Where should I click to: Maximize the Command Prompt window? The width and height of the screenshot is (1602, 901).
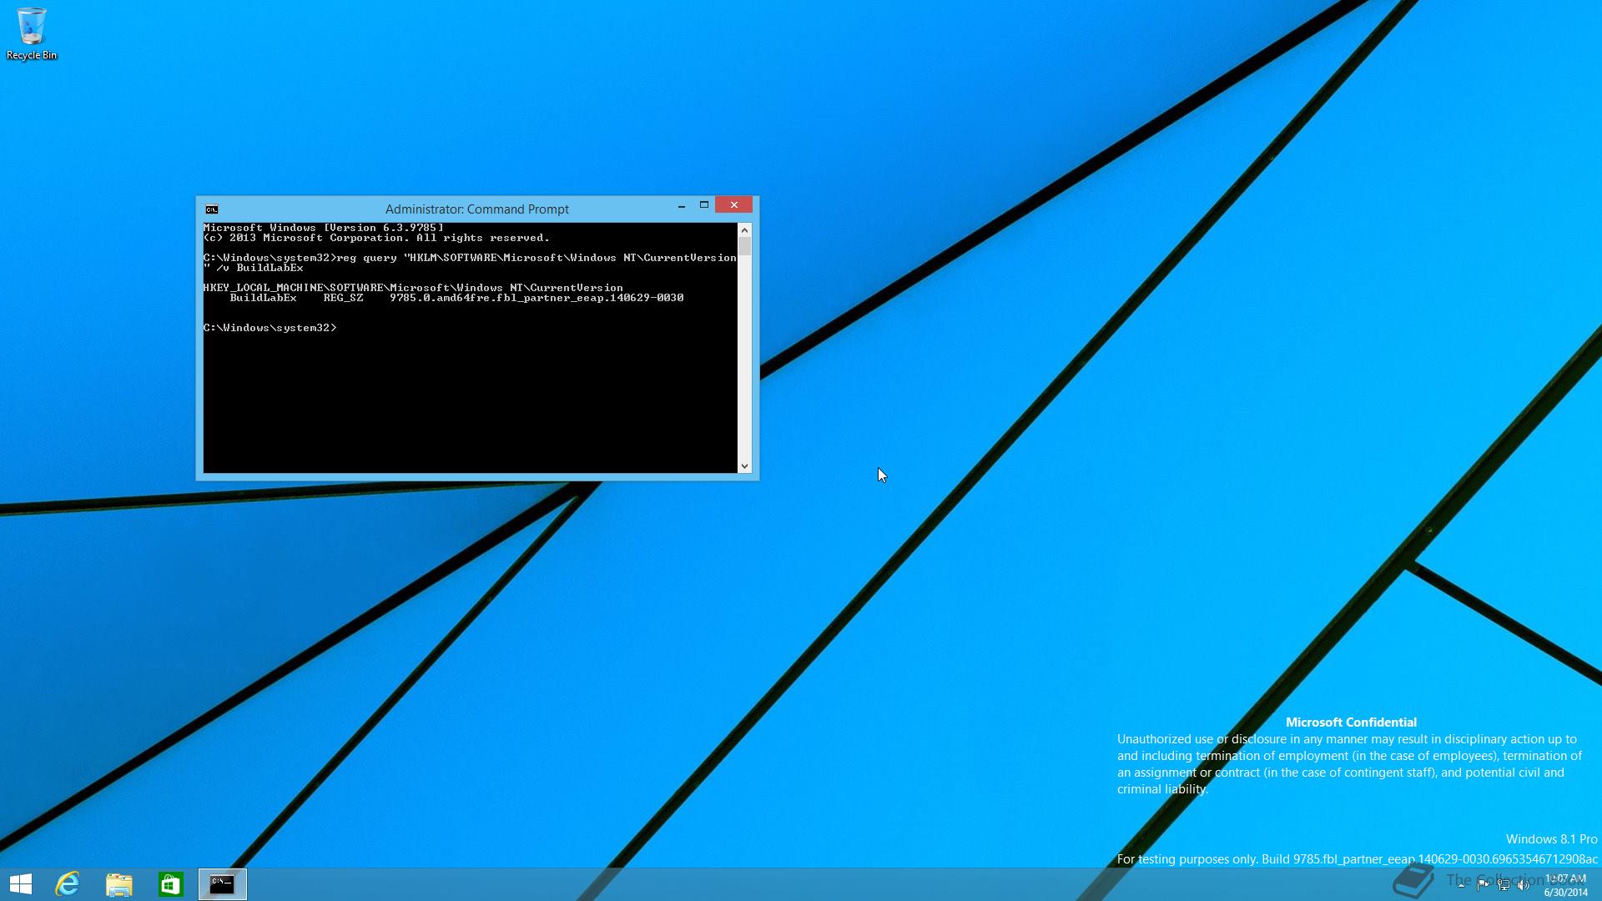coord(704,205)
